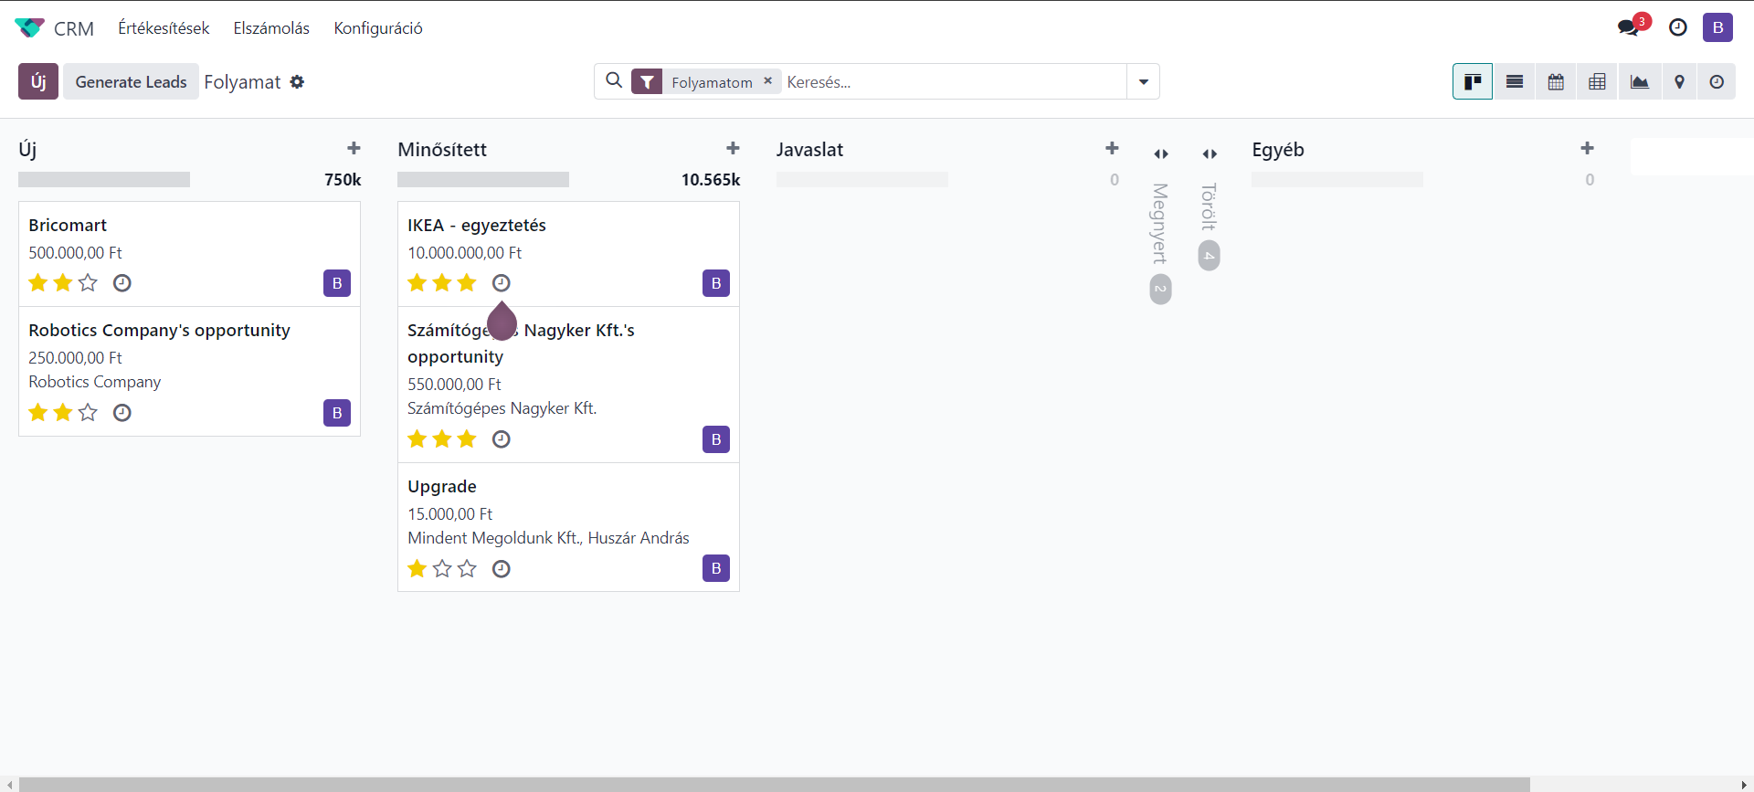The width and height of the screenshot is (1754, 792).
Task: Click the Egyéb column title
Action: pyautogui.click(x=1278, y=149)
